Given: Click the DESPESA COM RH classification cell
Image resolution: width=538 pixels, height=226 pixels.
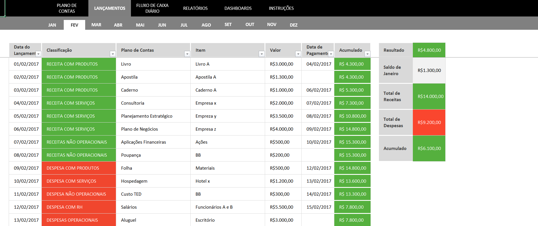Looking at the screenshot, I should 79,207.
